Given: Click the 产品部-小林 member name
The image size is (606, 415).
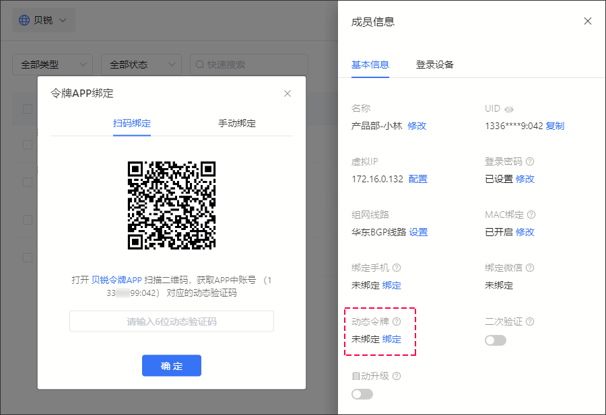Looking at the screenshot, I should tap(377, 126).
